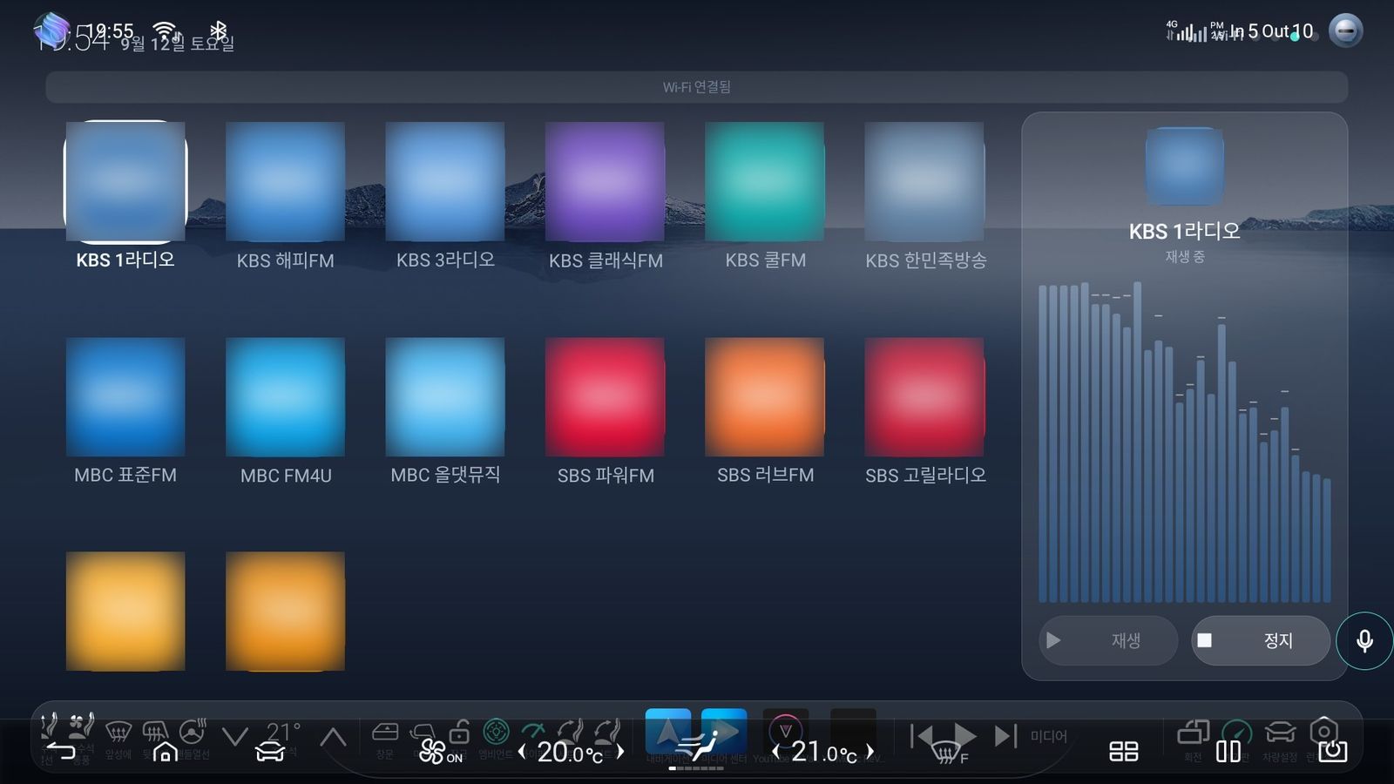The image size is (1394, 784).
Task: Tap the 회전 screen rotation icon
Action: (x=1193, y=733)
